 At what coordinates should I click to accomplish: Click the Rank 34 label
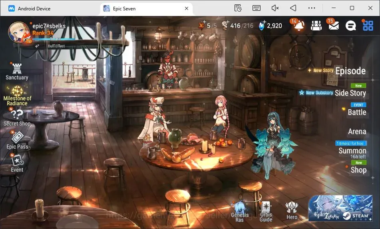pos(43,33)
